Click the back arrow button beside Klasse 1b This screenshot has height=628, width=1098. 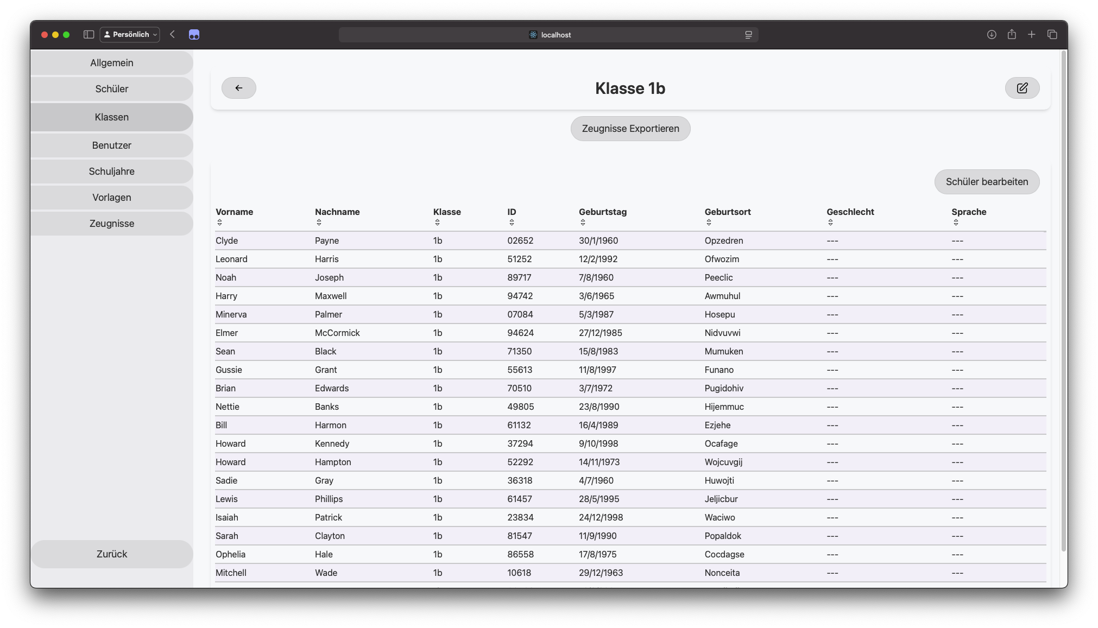[x=238, y=88]
